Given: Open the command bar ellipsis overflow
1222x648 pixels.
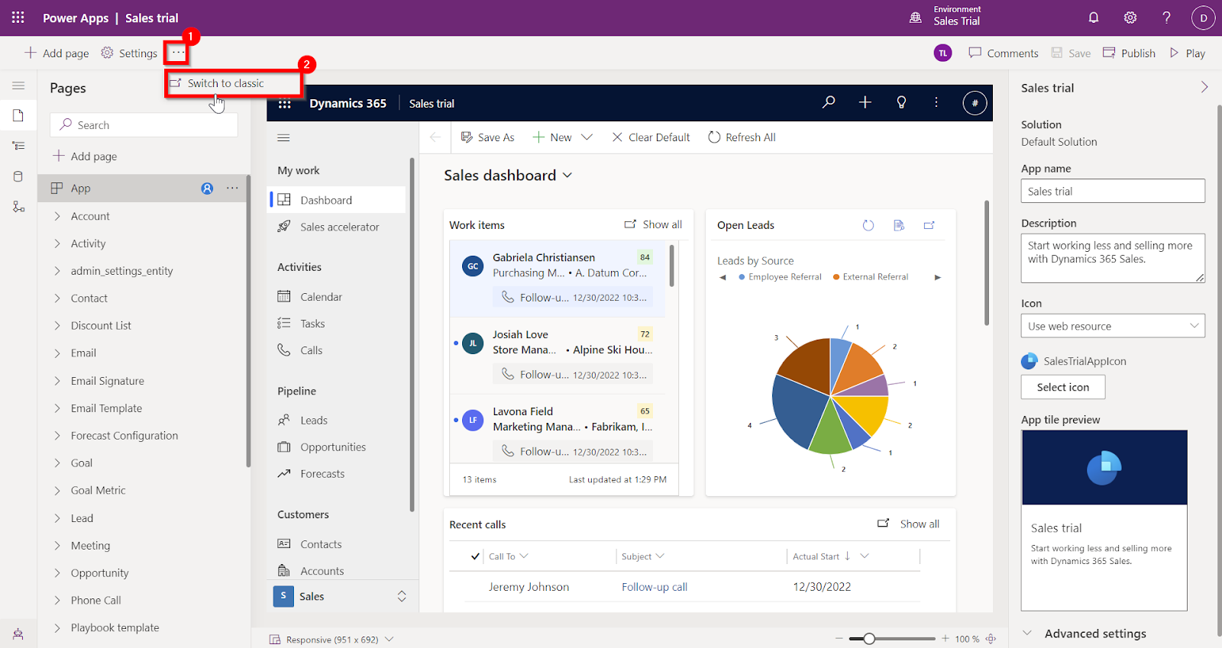Looking at the screenshot, I should pos(178,53).
